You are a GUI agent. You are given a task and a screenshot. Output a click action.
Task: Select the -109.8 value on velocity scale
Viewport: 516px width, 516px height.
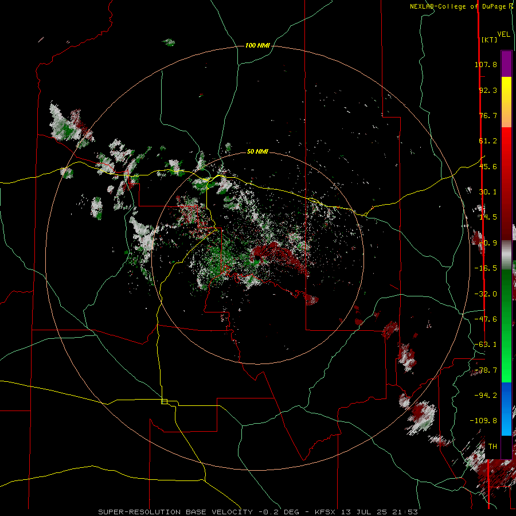click(x=483, y=421)
